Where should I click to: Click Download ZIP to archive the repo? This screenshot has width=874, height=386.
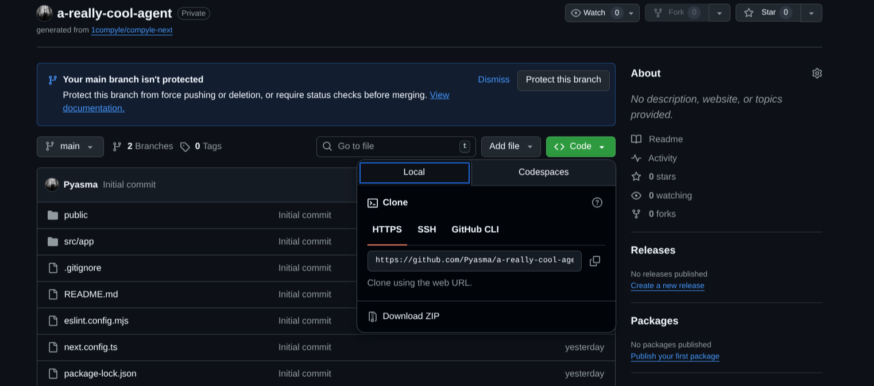[411, 316]
